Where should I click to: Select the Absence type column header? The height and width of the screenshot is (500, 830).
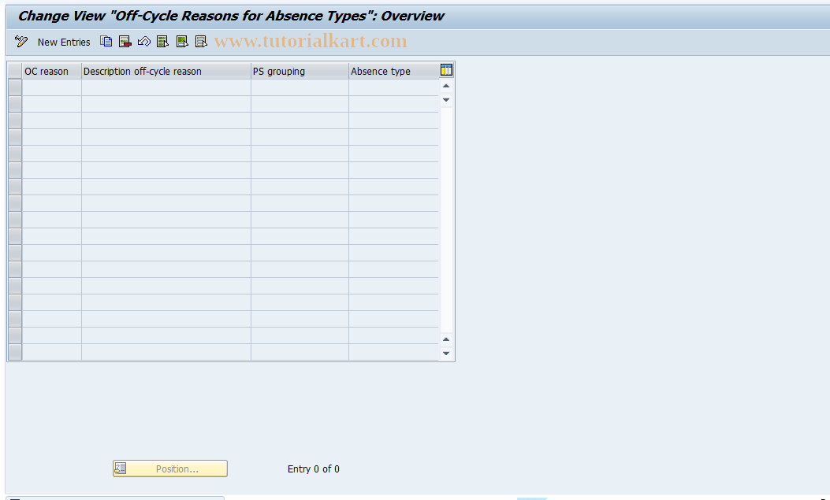394,72
